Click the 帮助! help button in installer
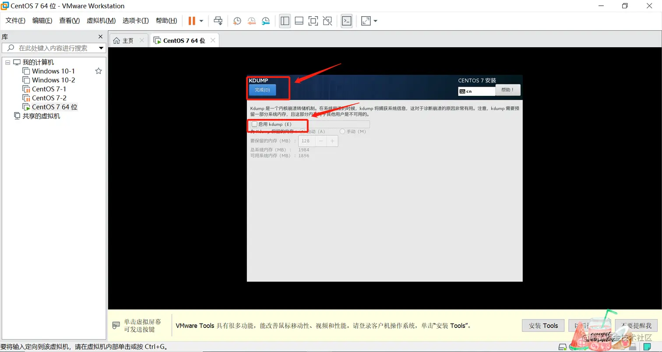The width and height of the screenshot is (662, 352). pyautogui.click(x=508, y=90)
